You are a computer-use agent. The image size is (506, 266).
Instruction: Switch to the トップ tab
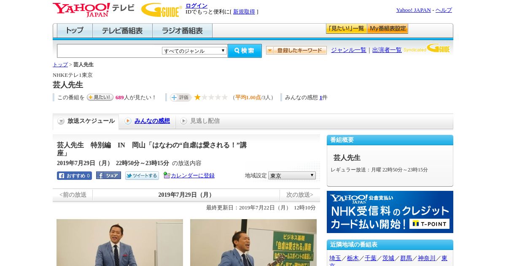tap(75, 31)
